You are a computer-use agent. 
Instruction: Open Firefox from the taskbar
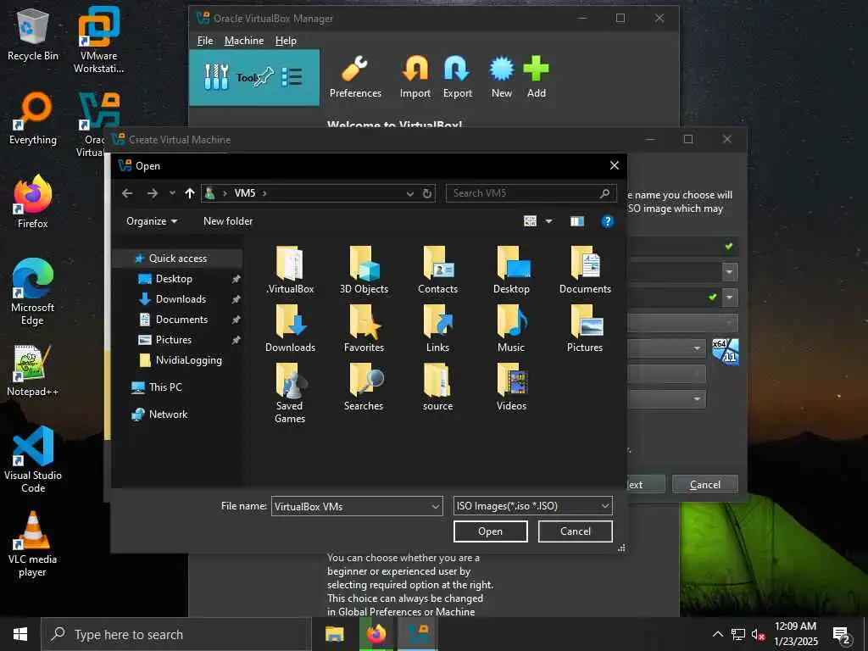pos(376,634)
